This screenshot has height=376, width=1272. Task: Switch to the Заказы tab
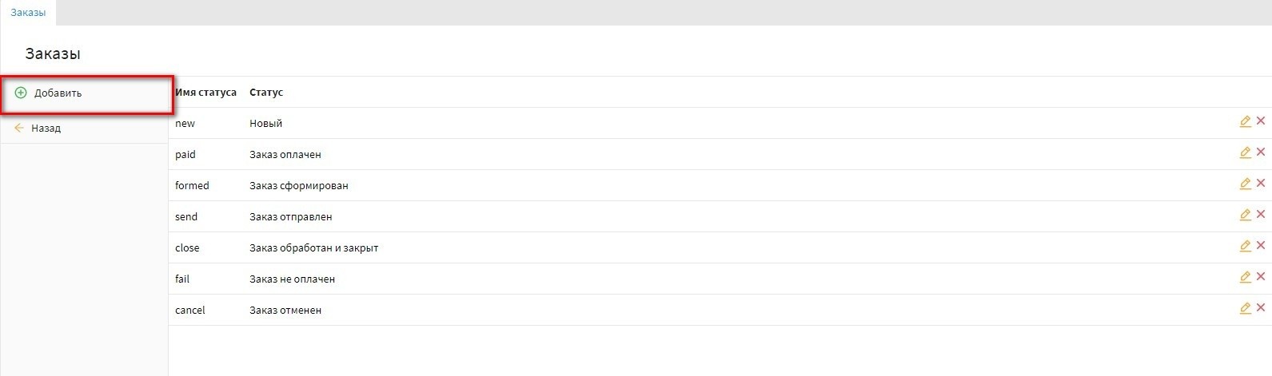pos(28,13)
